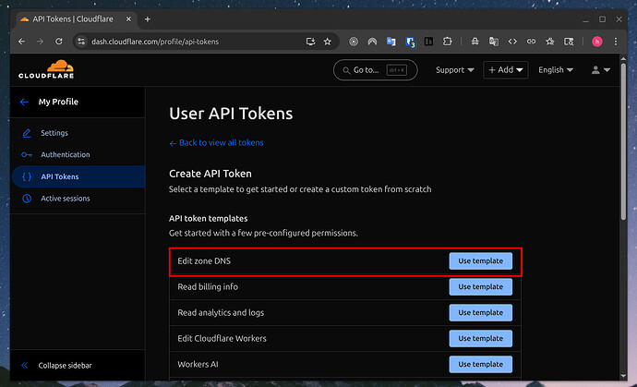Click the scrollbar down arrow
The height and width of the screenshot is (387, 637).
pyautogui.click(x=624, y=377)
